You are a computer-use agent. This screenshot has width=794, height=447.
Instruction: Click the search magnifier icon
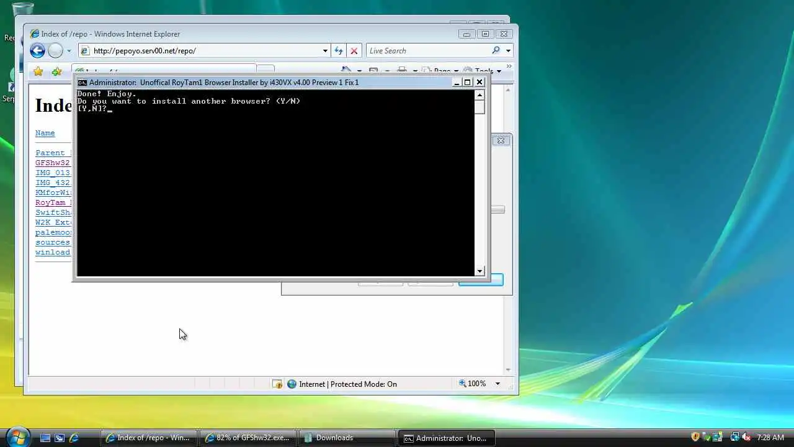pyautogui.click(x=496, y=51)
